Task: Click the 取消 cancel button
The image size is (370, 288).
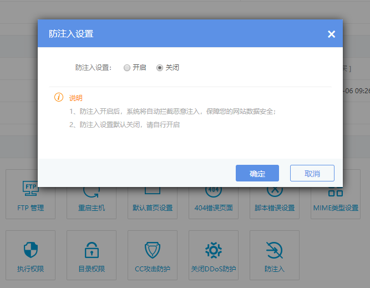Action: [x=312, y=174]
